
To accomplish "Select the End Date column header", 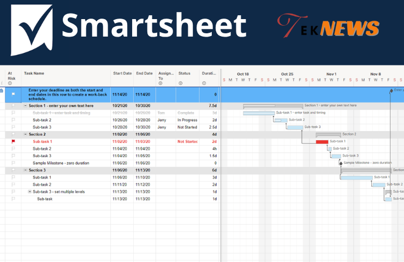I will (145, 78).
